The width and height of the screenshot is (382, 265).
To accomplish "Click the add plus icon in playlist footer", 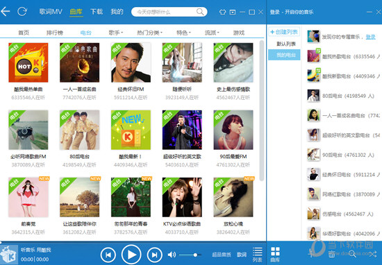I will (311, 254).
